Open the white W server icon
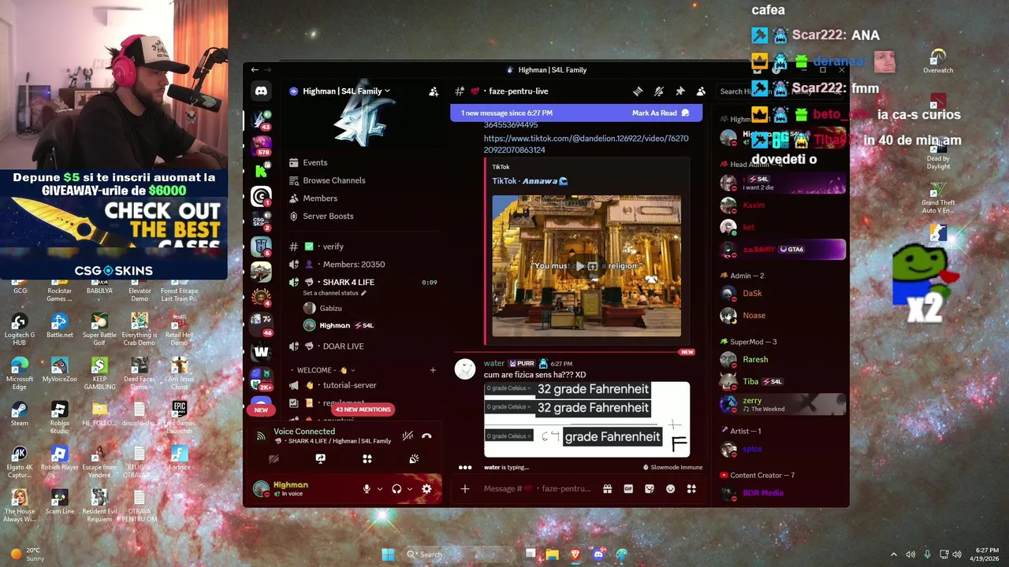 click(x=261, y=351)
